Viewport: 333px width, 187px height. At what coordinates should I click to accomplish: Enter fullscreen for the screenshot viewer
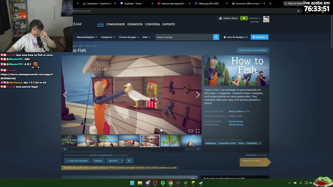tap(197, 131)
